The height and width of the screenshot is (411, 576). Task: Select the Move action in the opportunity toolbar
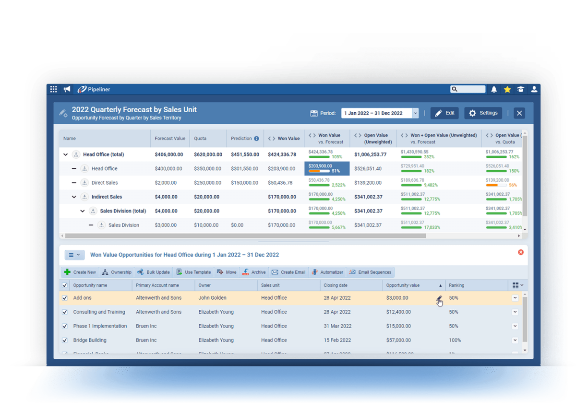[226, 272]
